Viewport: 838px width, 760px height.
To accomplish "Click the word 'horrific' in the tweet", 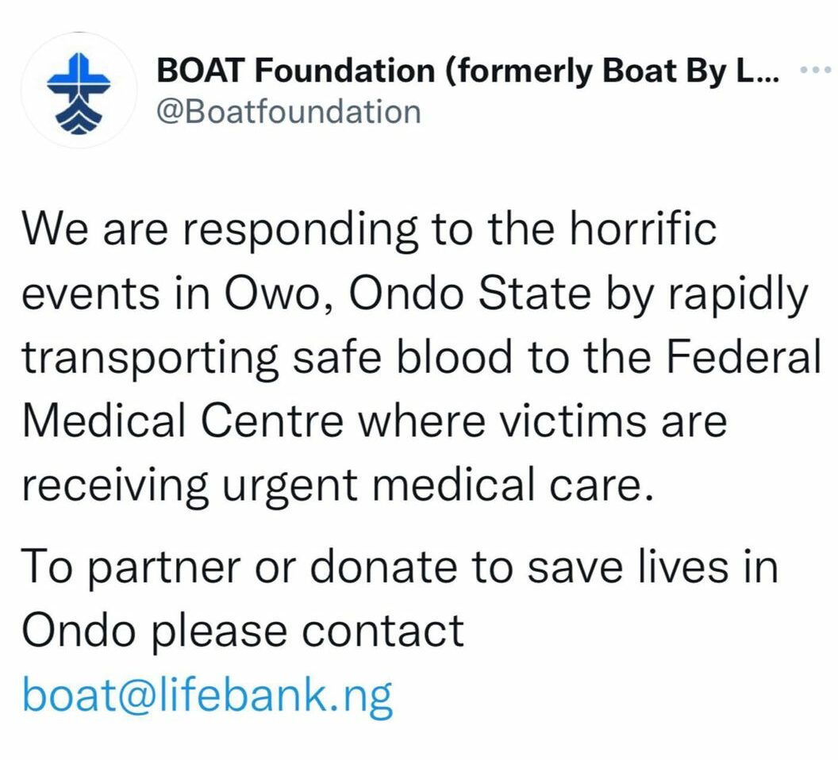I will [x=643, y=228].
